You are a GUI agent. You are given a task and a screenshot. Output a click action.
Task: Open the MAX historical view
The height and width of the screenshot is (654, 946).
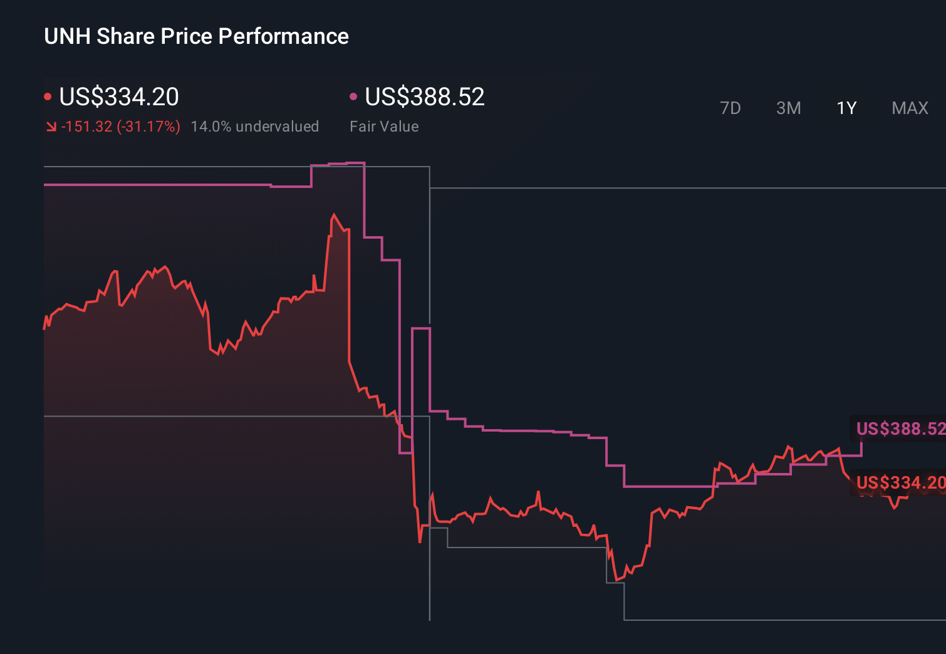click(x=909, y=108)
